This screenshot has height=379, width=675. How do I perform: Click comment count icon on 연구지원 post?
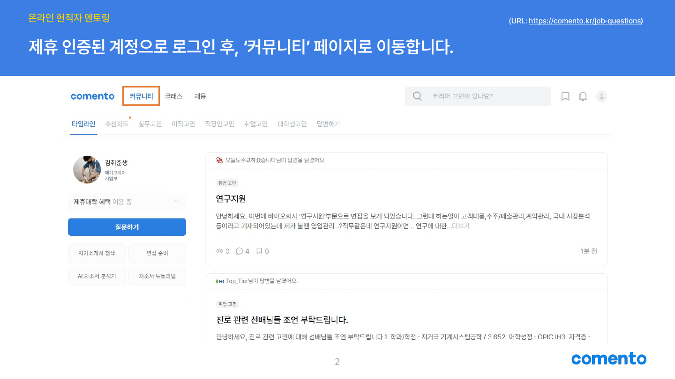point(240,251)
